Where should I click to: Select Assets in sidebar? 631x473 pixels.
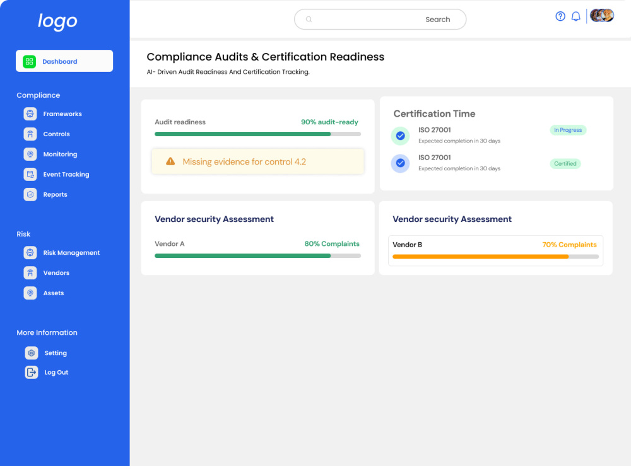tap(54, 293)
